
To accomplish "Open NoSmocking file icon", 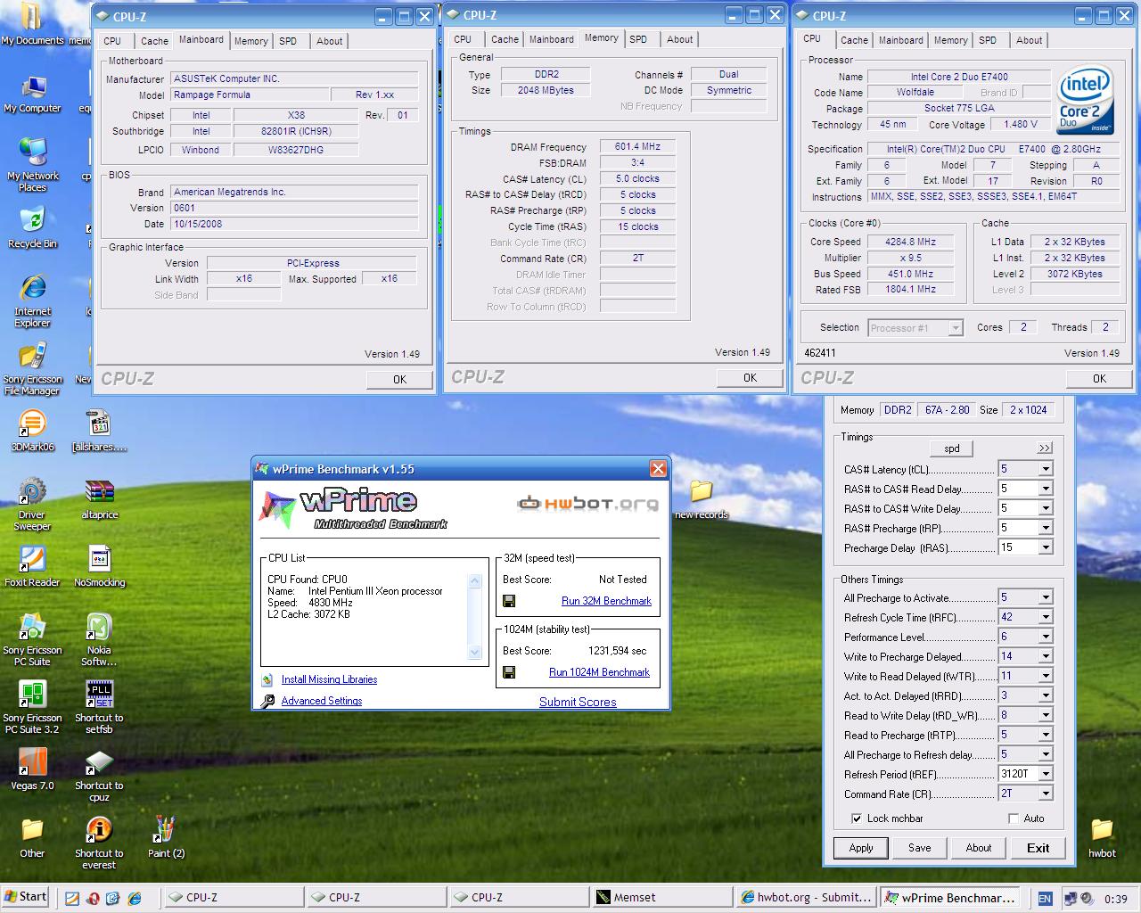I will [x=99, y=566].
